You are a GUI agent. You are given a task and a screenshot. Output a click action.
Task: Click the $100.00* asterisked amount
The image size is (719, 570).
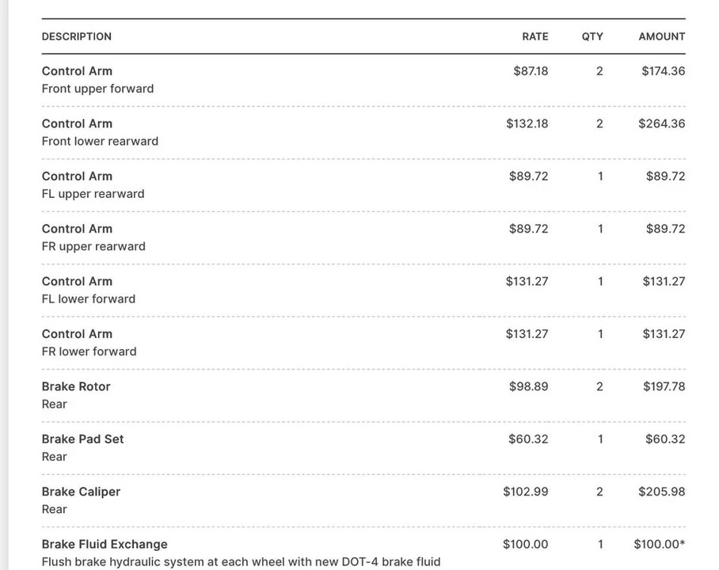660,545
